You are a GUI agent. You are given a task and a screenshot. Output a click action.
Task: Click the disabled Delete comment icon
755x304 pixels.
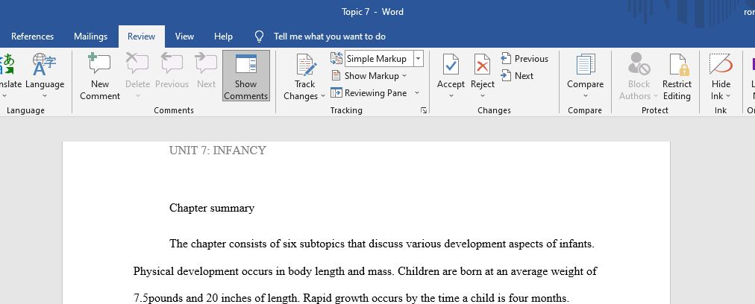coord(137,63)
